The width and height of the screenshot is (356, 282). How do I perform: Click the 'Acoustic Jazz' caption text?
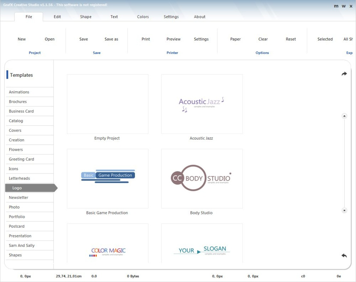click(201, 138)
